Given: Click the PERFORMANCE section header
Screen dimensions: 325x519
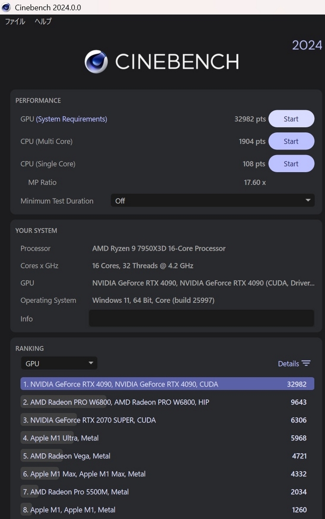Looking at the screenshot, I should click(38, 100).
